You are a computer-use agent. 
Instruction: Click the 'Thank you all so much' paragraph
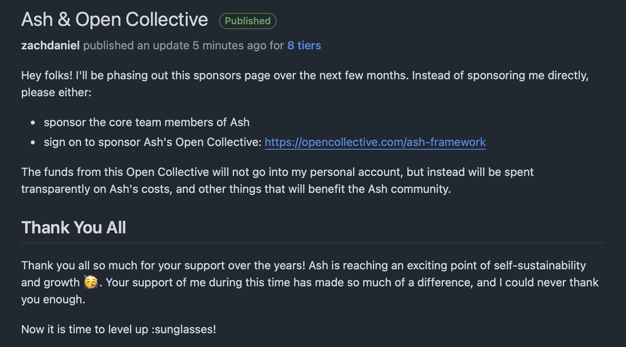(303, 266)
